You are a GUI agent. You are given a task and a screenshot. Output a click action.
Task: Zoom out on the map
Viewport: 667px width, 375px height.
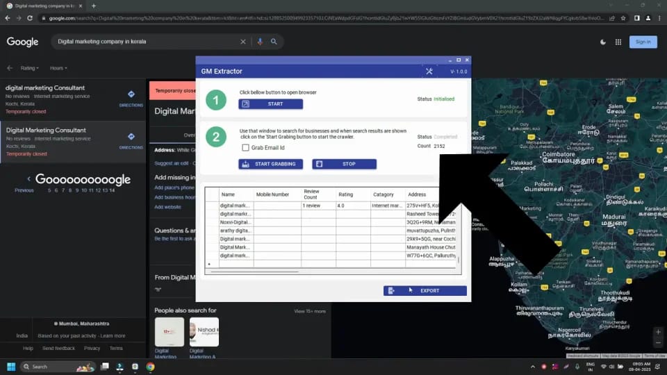point(658,342)
